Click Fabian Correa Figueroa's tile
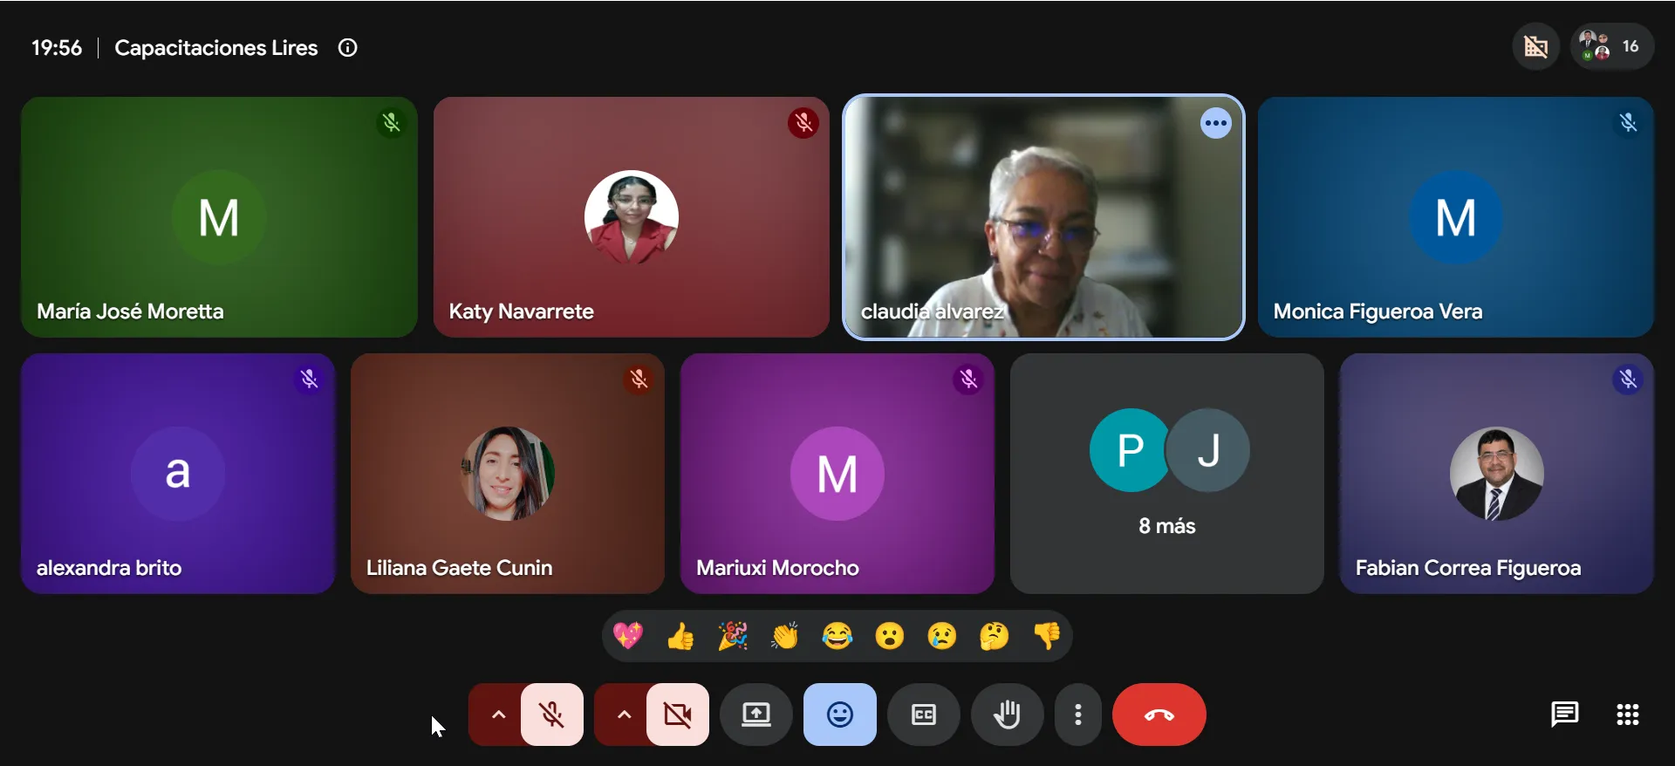Screen dimensions: 1675x766 (1497, 474)
